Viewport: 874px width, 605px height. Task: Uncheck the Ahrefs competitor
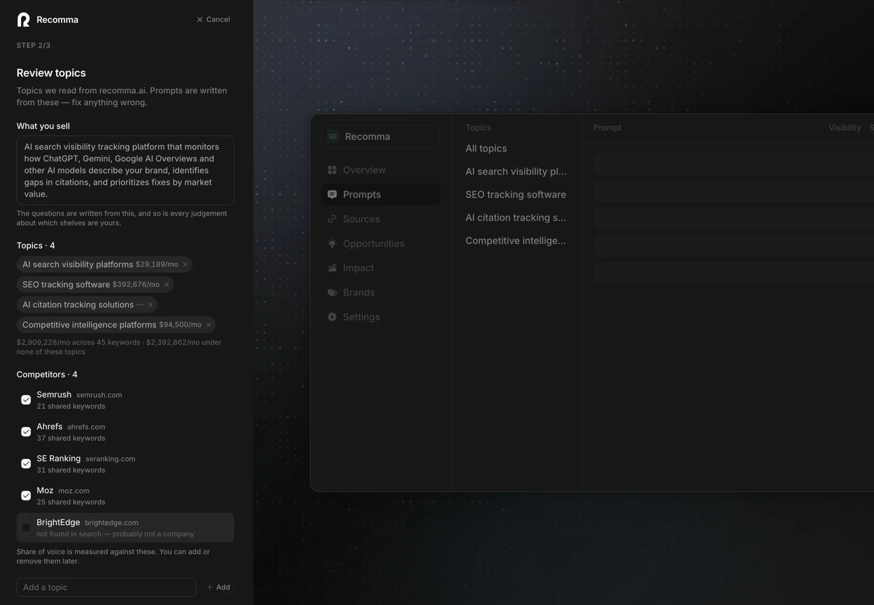point(26,432)
